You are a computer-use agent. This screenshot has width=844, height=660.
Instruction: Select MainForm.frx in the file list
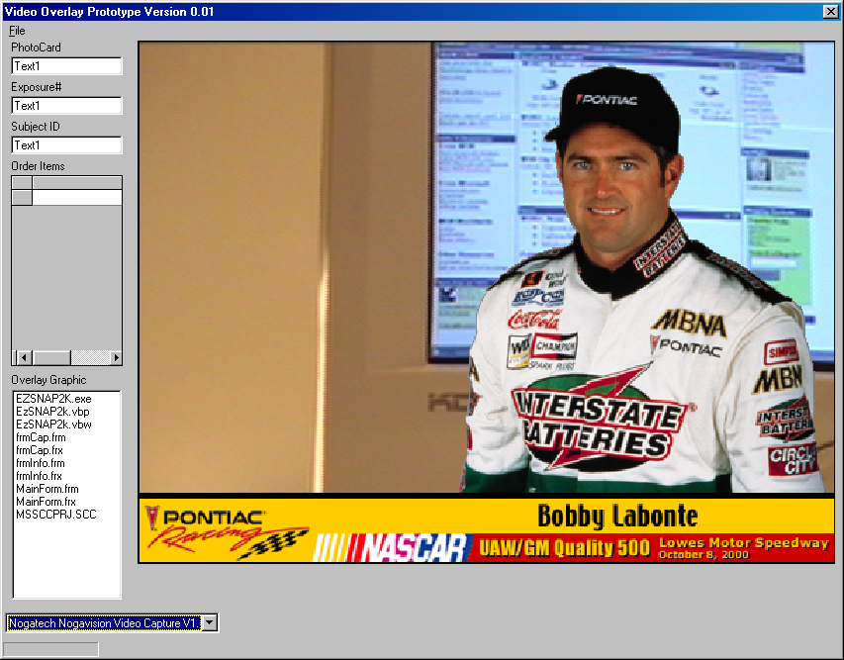tap(46, 503)
